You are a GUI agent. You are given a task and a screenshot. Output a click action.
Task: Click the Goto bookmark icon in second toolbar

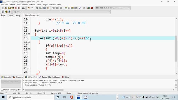(x=6, y=12)
